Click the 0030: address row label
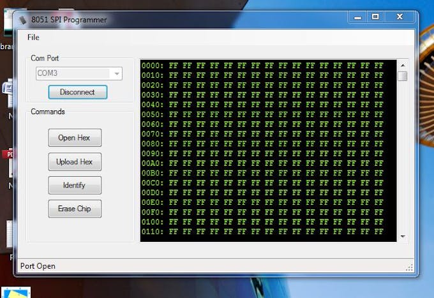This screenshot has width=434, height=298. [153, 95]
